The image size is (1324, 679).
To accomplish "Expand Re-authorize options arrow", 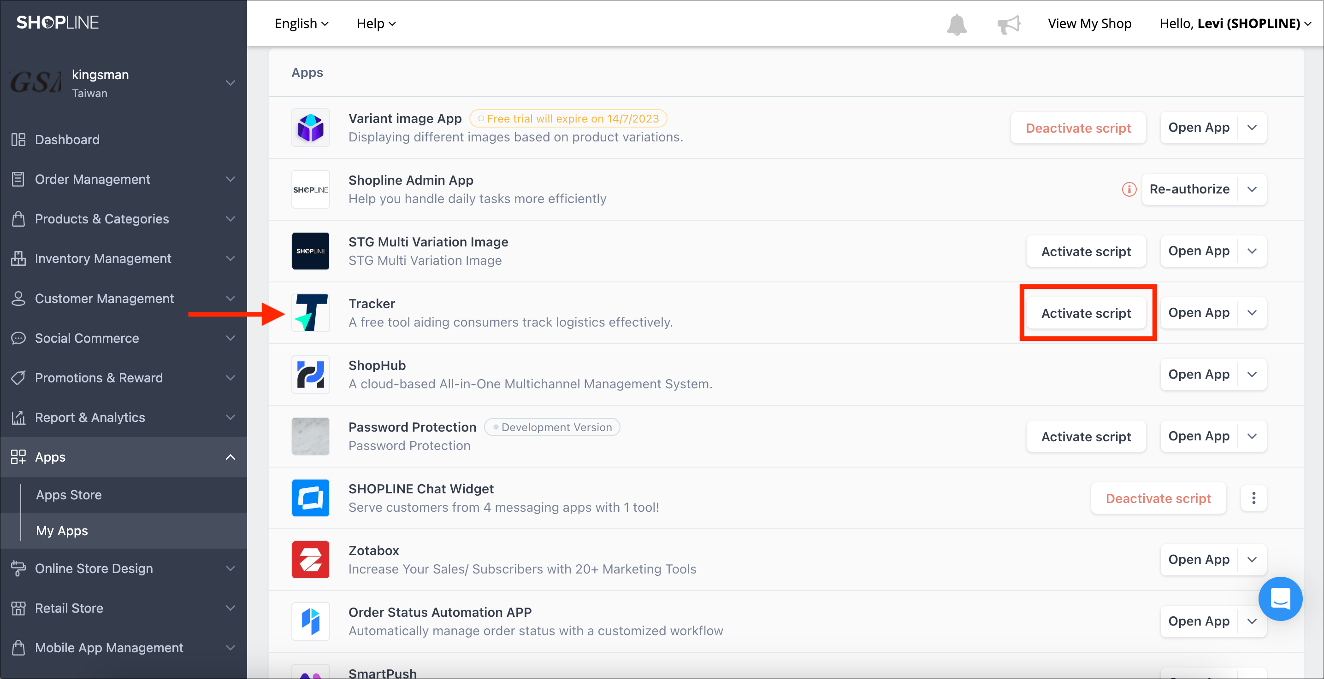I will tap(1253, 189).
